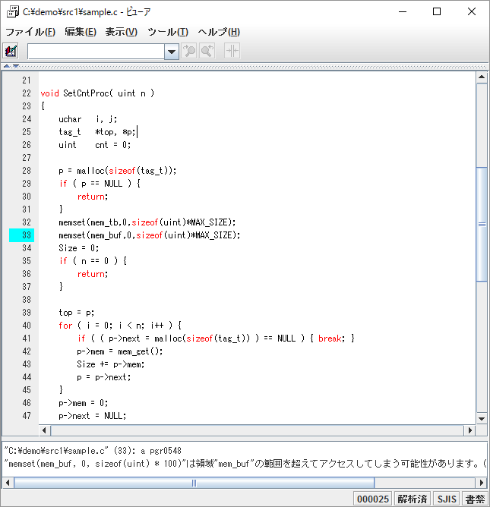Click the 'void SetCntProc( uint n )' line
The image size is (490, 507).
97,93
